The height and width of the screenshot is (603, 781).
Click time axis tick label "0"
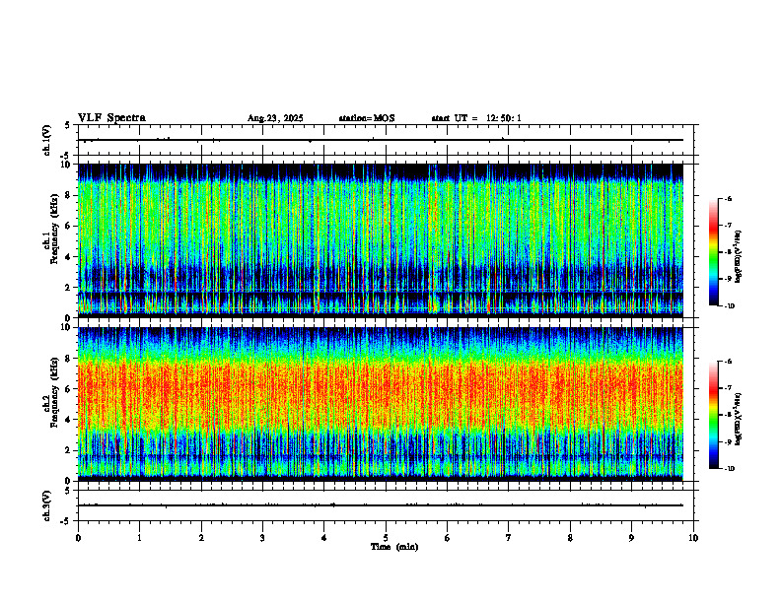point(78,538)
